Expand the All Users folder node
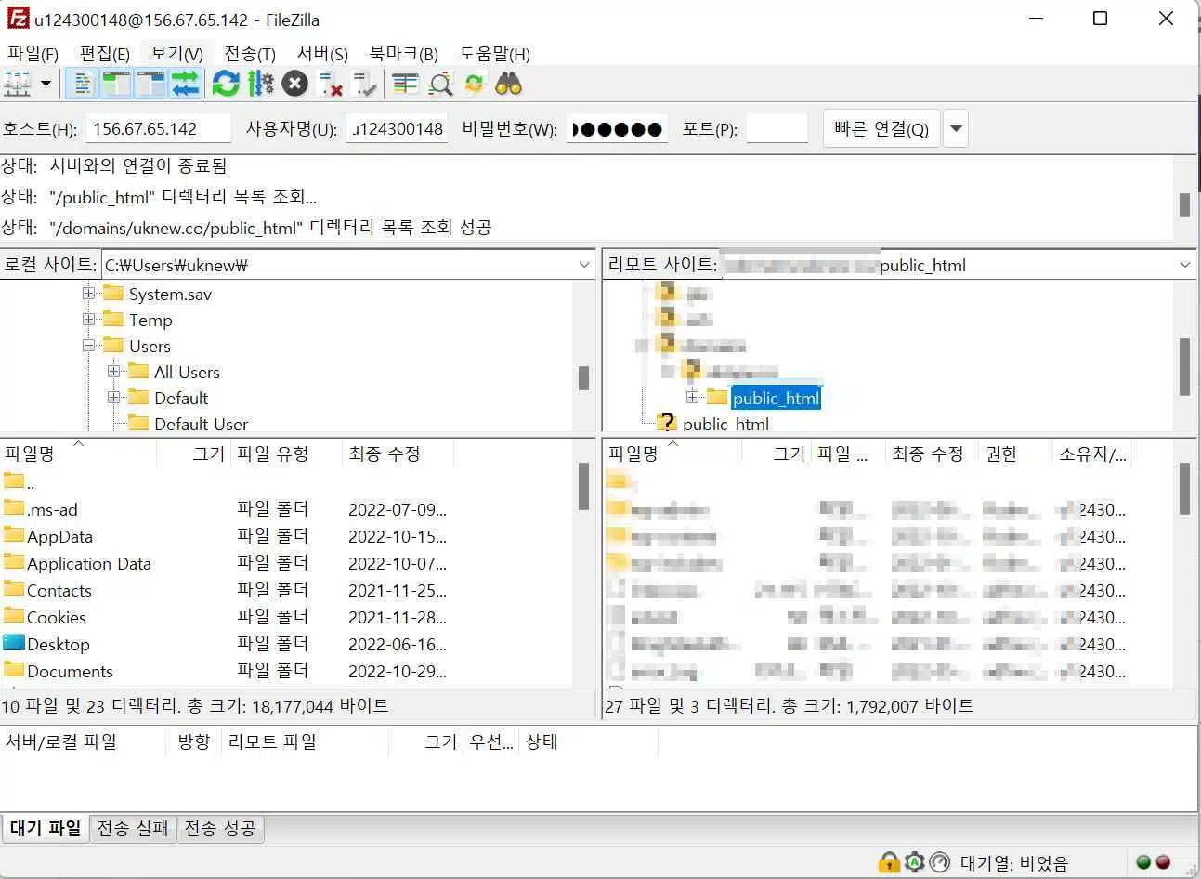Screen dimensions: 1201x879 click(114, 372)
